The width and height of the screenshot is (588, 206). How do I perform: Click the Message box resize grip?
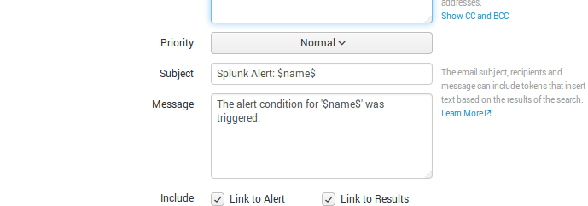[428, 174]
